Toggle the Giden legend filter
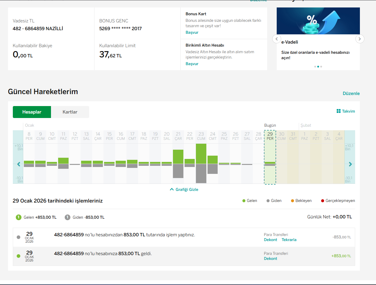Viewport: 376px width, 285px height. pos(274,201)
